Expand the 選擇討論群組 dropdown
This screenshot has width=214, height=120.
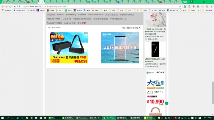[x=133, y=28]
